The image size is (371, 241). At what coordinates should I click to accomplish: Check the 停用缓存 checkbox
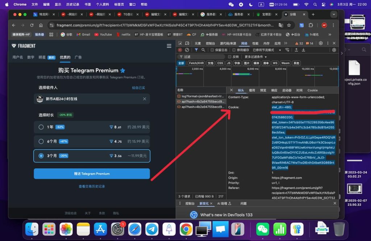click(x=234, y=50)
